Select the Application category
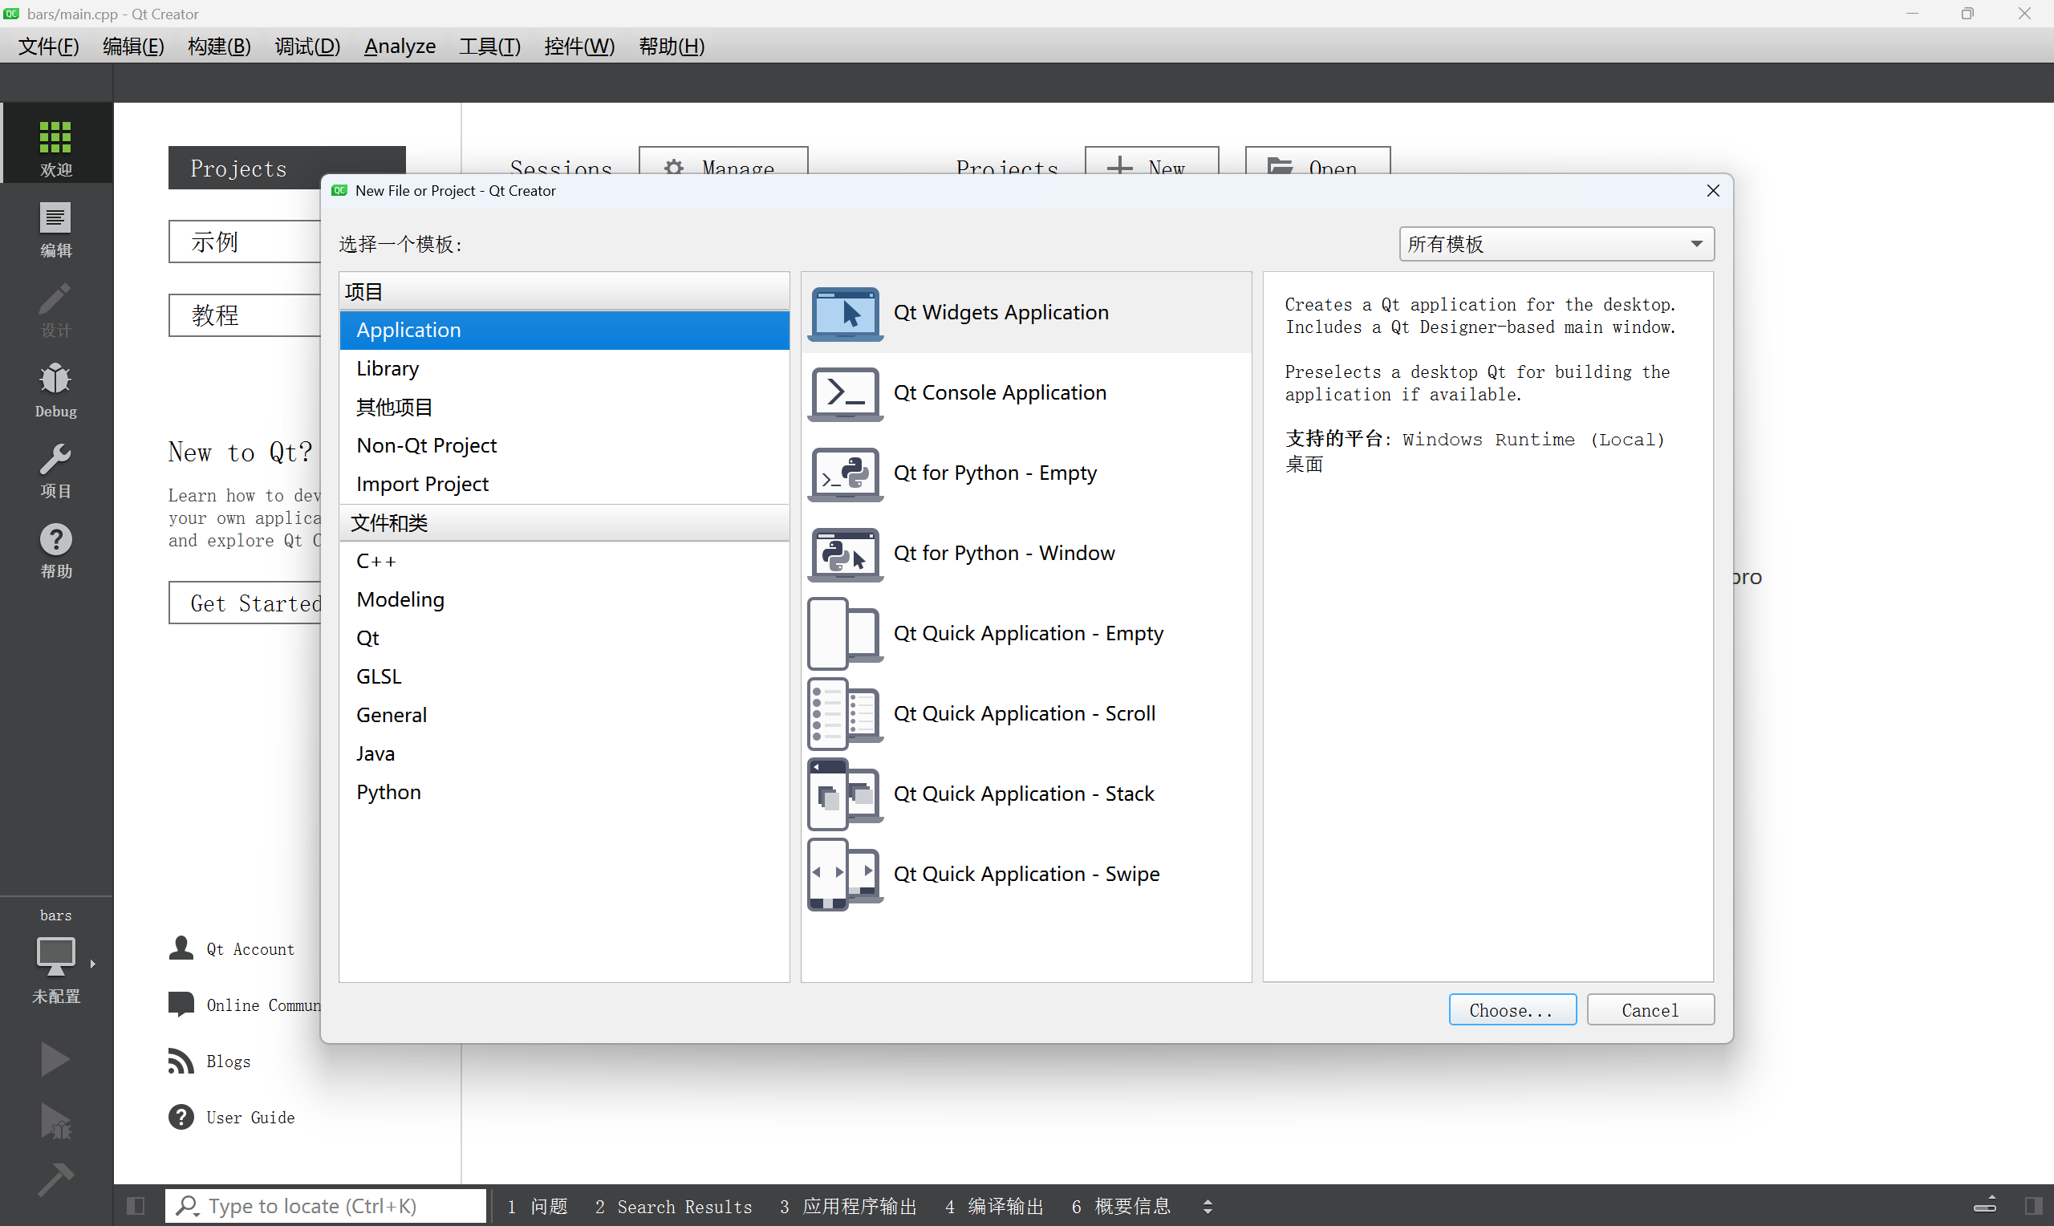 [x=564, y=330]
